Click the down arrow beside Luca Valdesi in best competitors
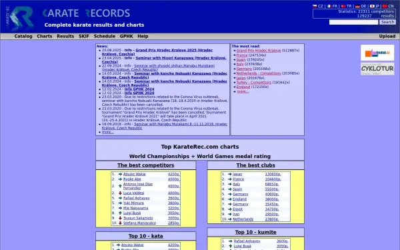This screenshot has height=250, width=400. coord(120,193)
